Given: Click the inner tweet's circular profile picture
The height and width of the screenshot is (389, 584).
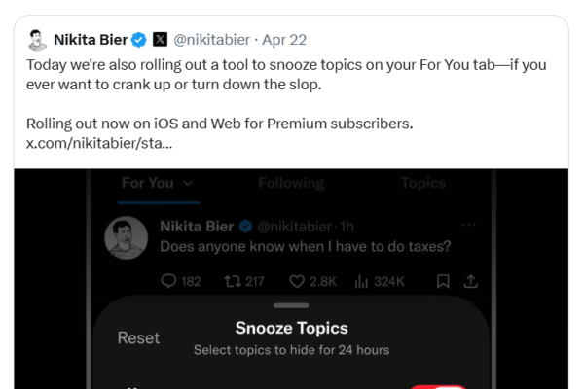Looking at the screenshot, I should click(126, 237).
